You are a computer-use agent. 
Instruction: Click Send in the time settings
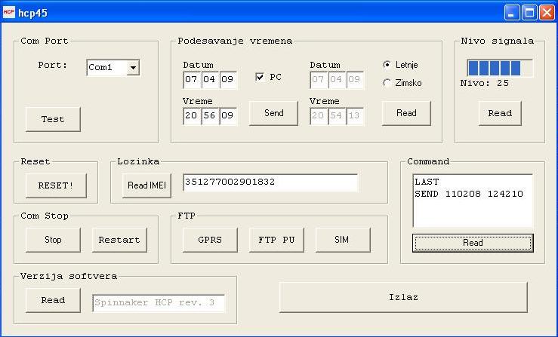coord(273,113)
